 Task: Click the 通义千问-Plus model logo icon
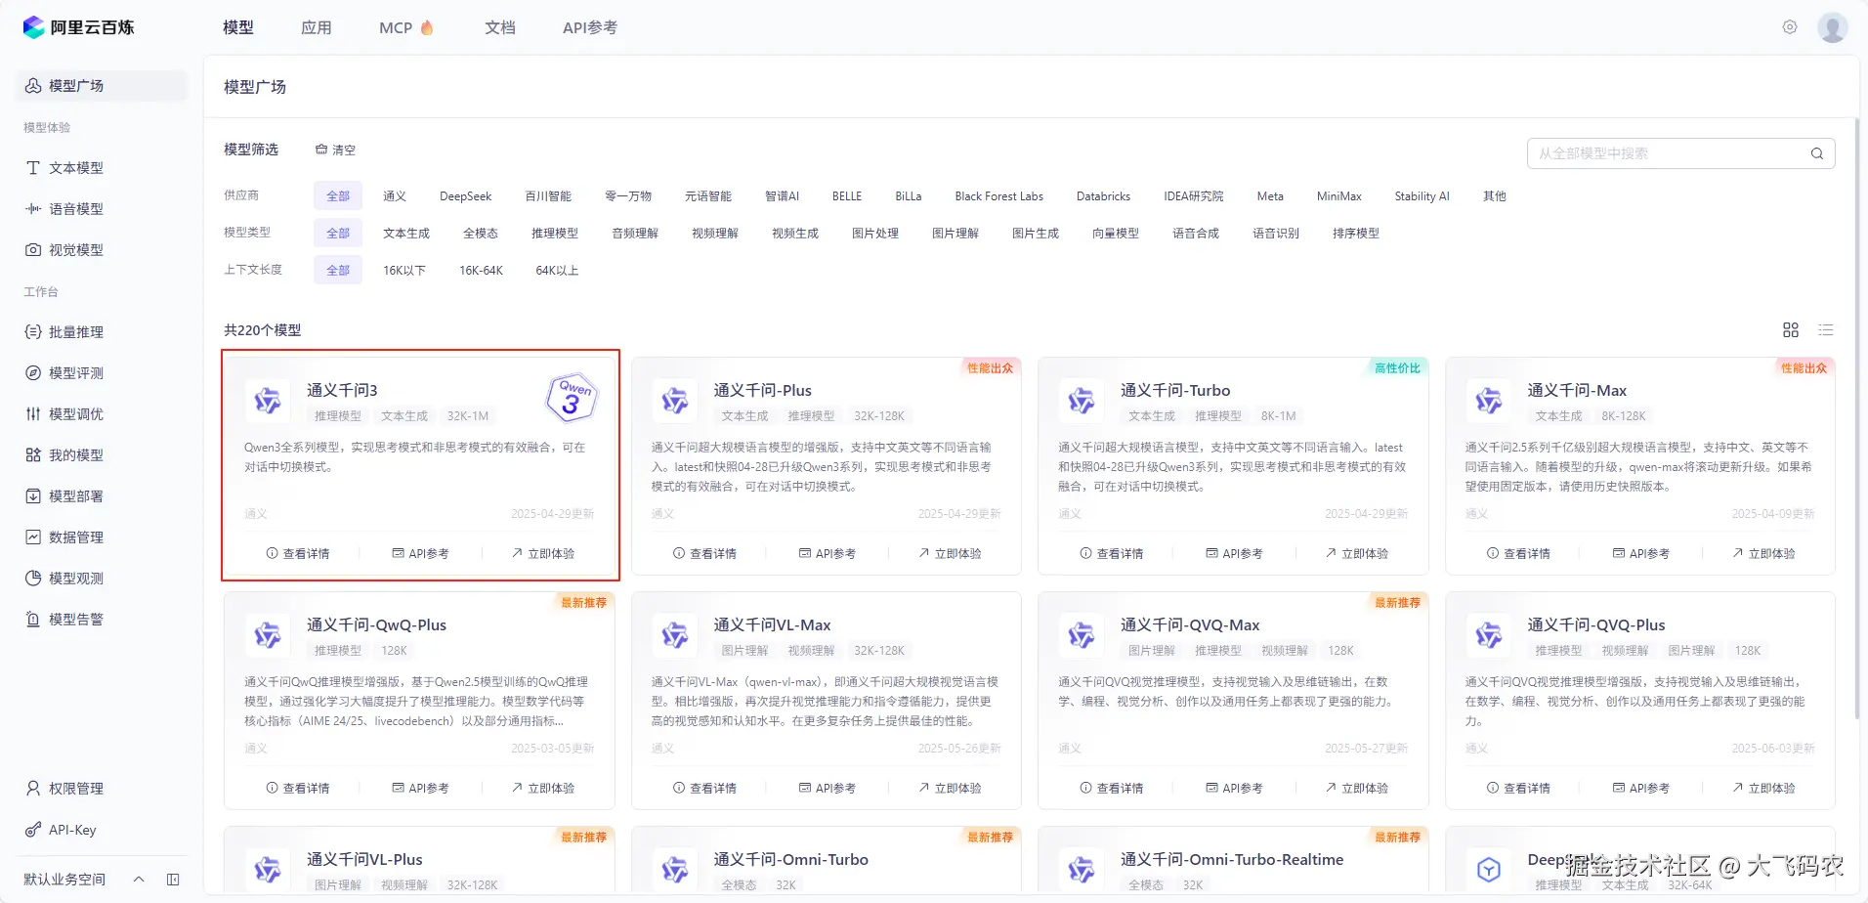[674, 401]
